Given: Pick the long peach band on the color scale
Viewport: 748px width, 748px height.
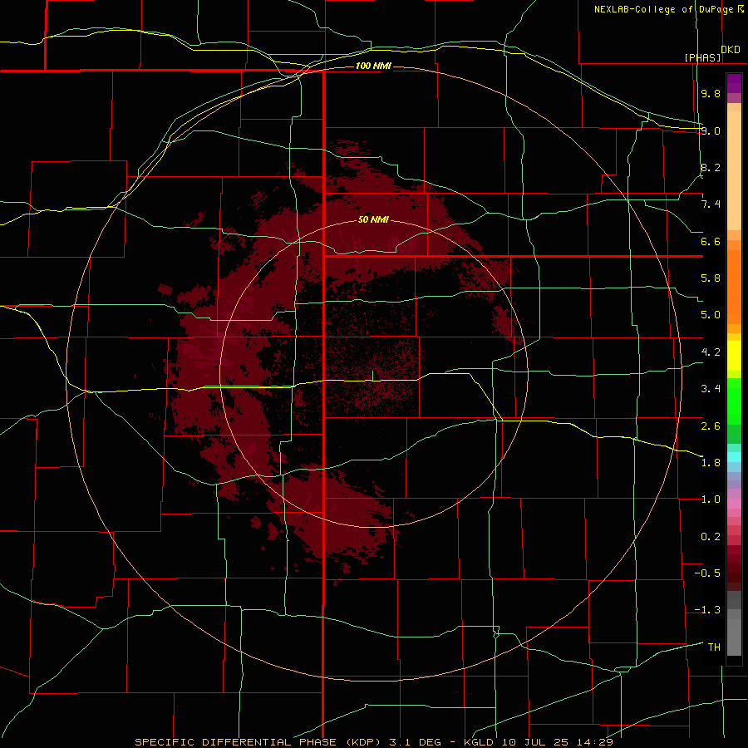Looking at the screenshot, I should 734,170.
